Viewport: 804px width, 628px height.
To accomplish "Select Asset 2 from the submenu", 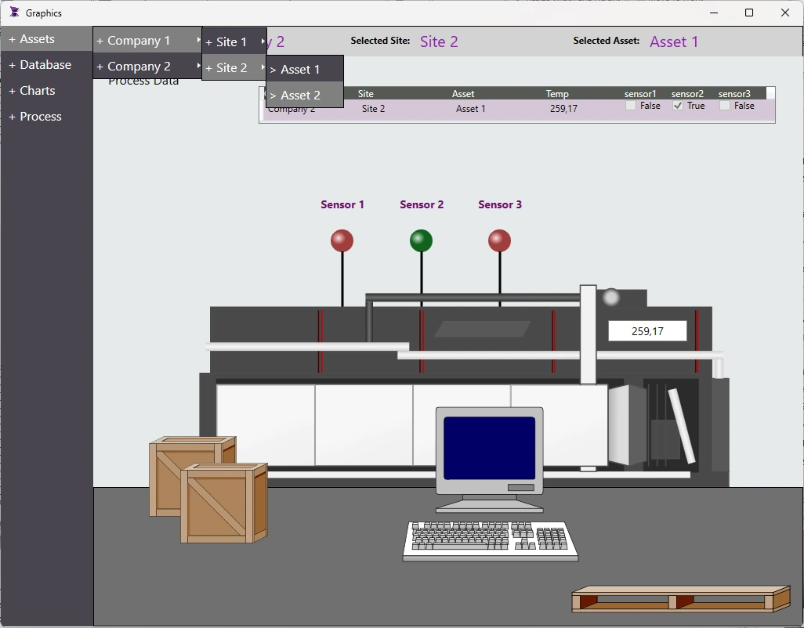I will tap(305, 96).
